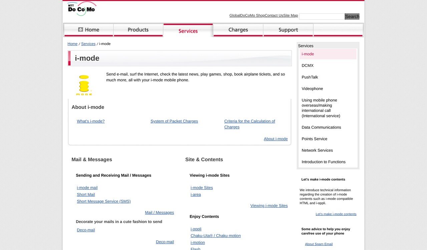Open the Contact Us header link
427x250 pixels.
274,16
